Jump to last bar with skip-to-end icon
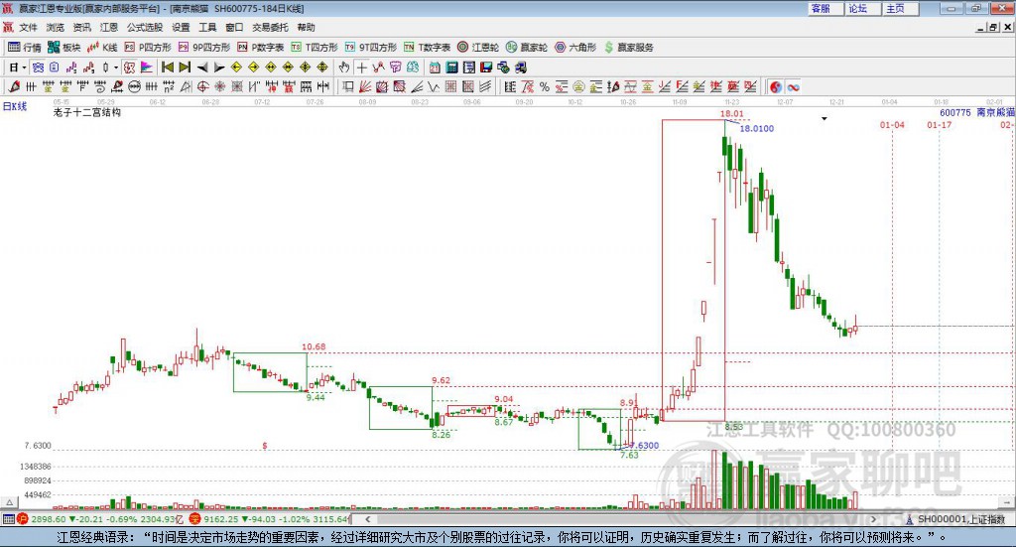 (x=185, y=68)
